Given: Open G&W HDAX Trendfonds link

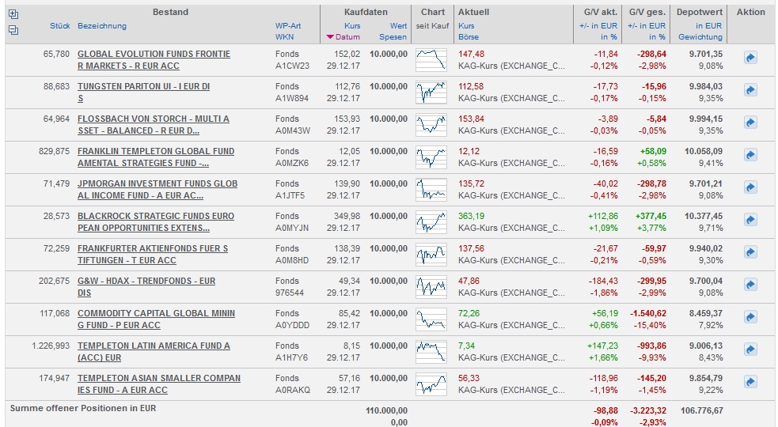Looking at the screenshot, I should click(x=146, y=287).
